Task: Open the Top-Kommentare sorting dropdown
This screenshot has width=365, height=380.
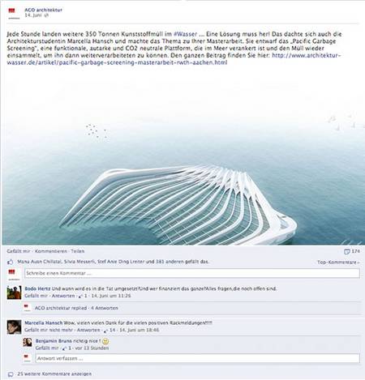Action: click(338, 263)
